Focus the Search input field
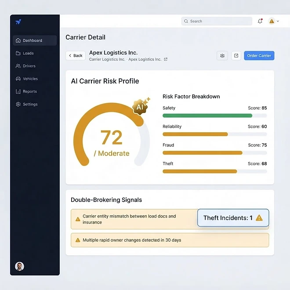This screenshot has width=290, height=290. click(217, 21)
